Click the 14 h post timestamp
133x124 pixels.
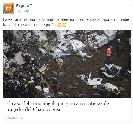point(19,12)
